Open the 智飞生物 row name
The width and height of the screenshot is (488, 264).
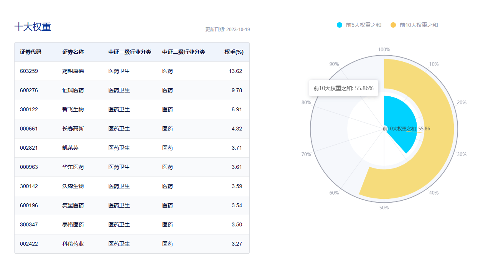(73, 110)
